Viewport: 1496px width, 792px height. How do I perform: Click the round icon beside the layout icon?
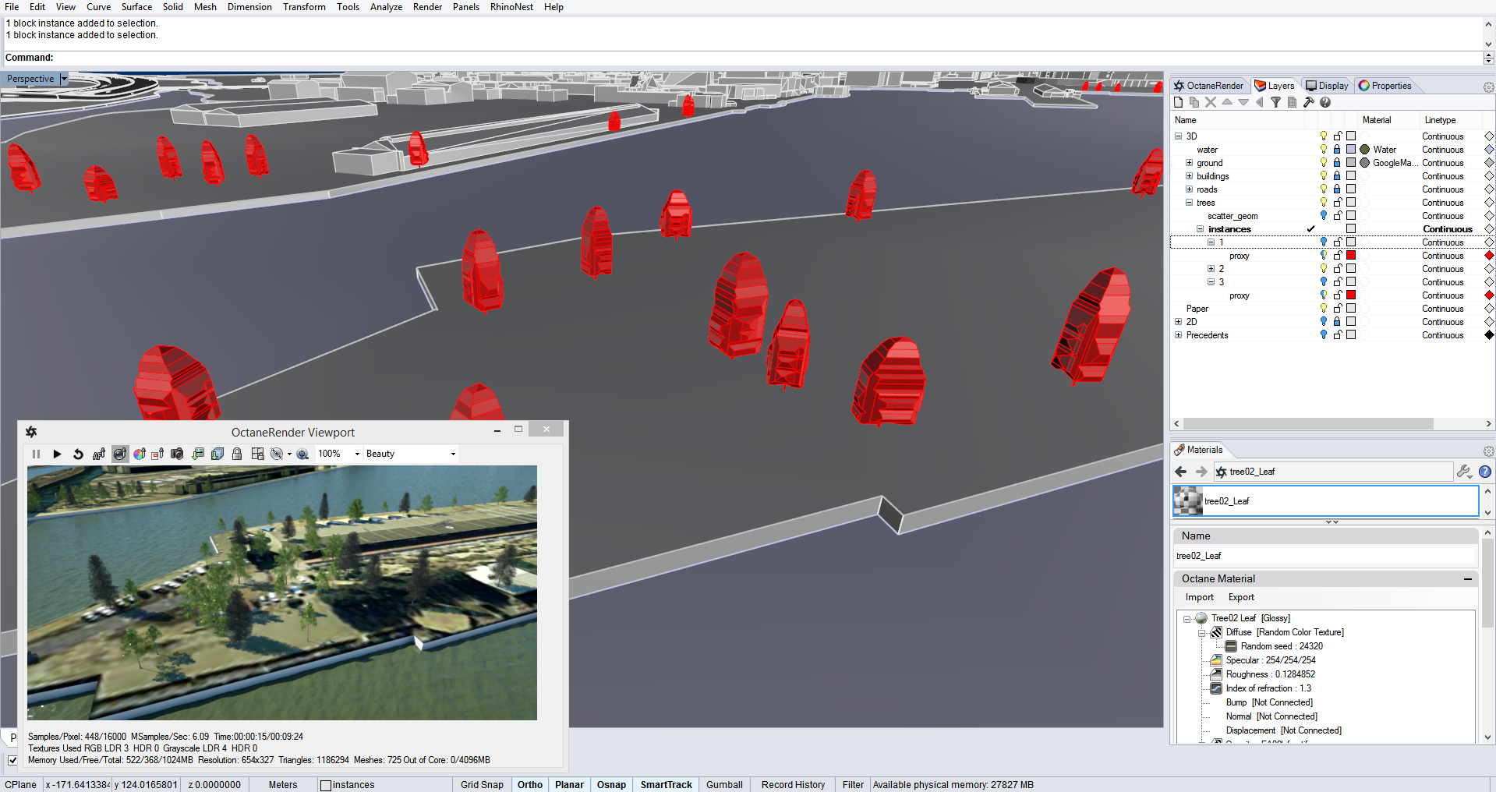[x=277, y=454]
